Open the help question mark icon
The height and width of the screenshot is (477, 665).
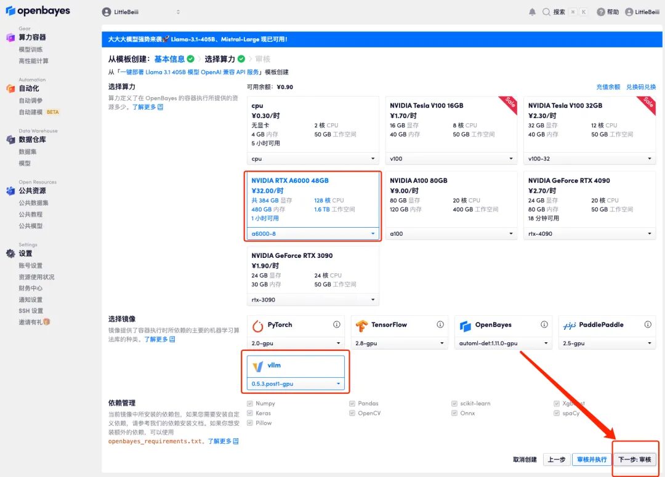coord(601,12)
